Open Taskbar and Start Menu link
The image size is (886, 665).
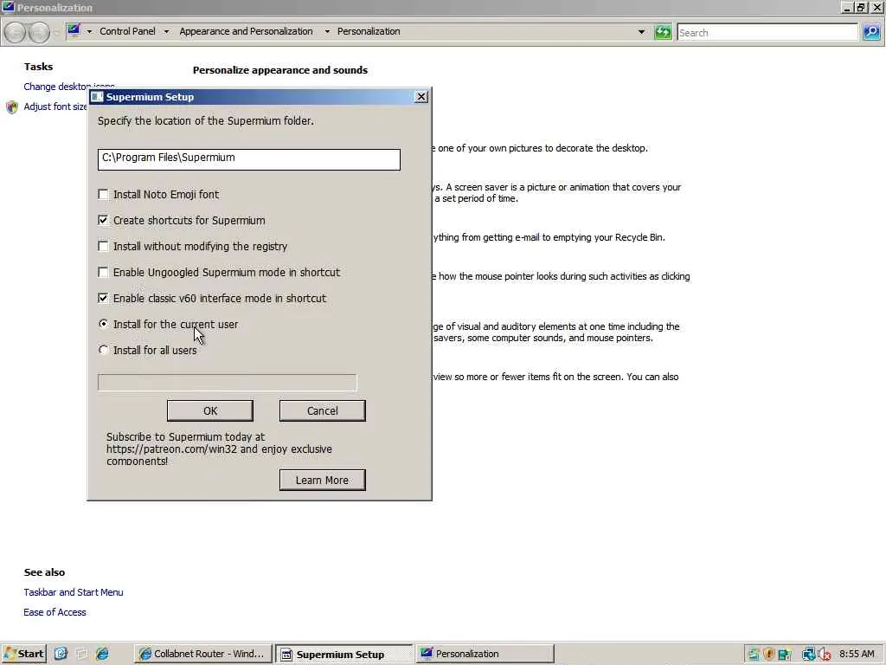point(74,592)
